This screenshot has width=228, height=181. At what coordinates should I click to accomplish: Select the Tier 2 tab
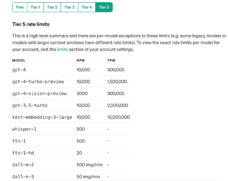click(52, 7)
